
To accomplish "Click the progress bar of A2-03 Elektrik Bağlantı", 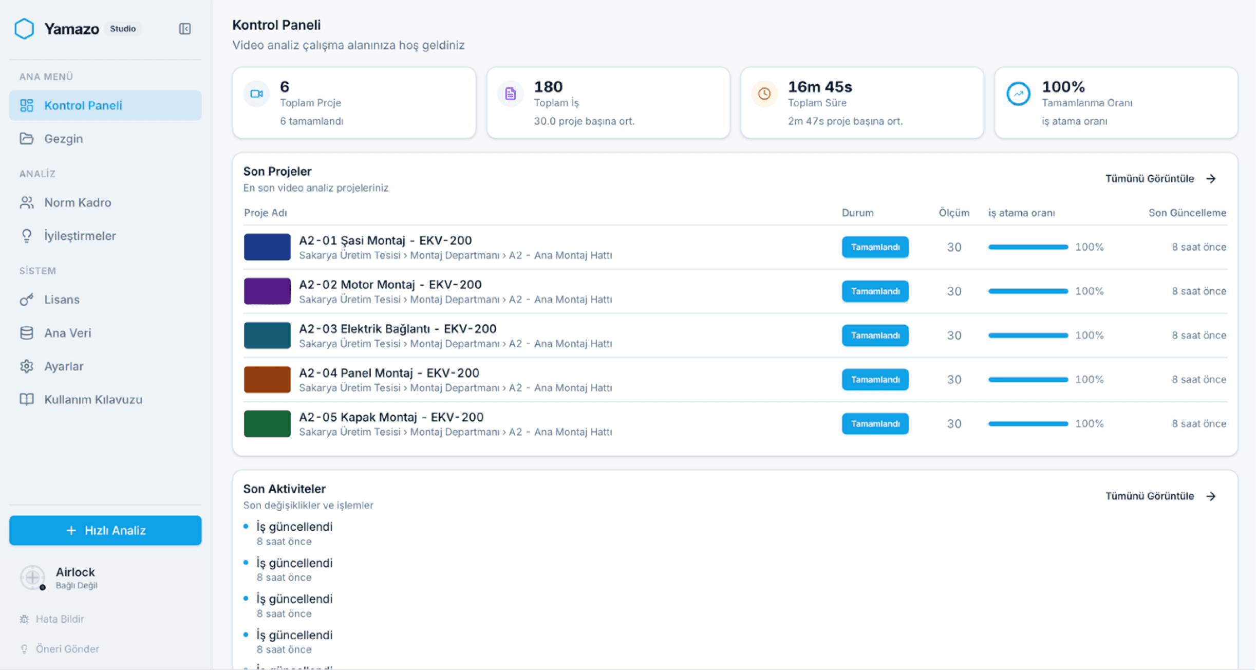I will pyautogui.click(x=1028, y=336).
